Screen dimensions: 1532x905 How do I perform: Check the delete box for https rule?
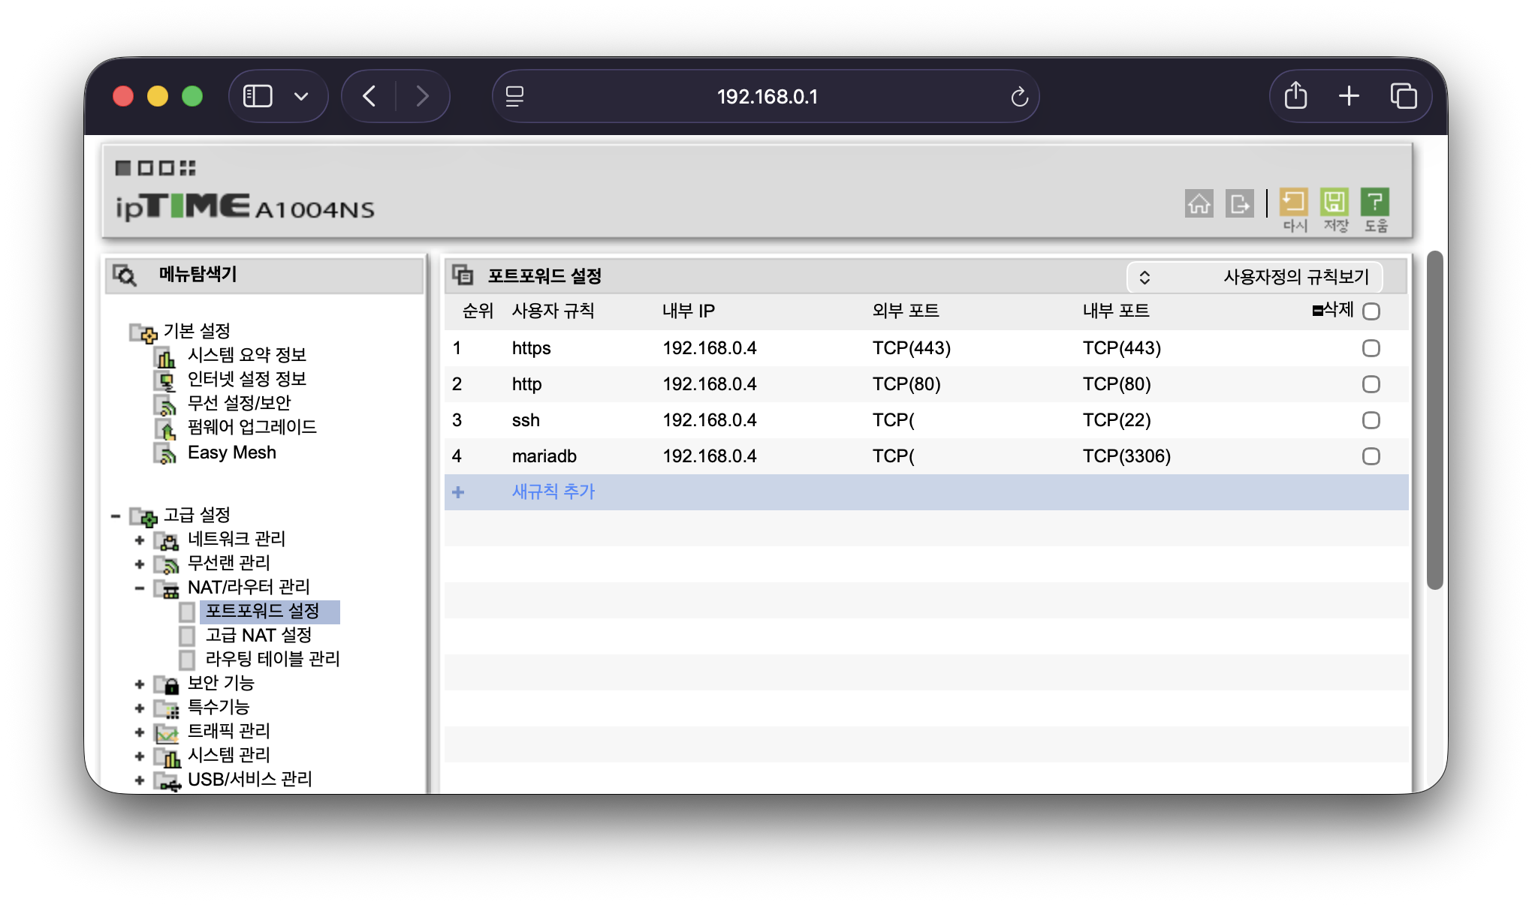[1371, 348]
